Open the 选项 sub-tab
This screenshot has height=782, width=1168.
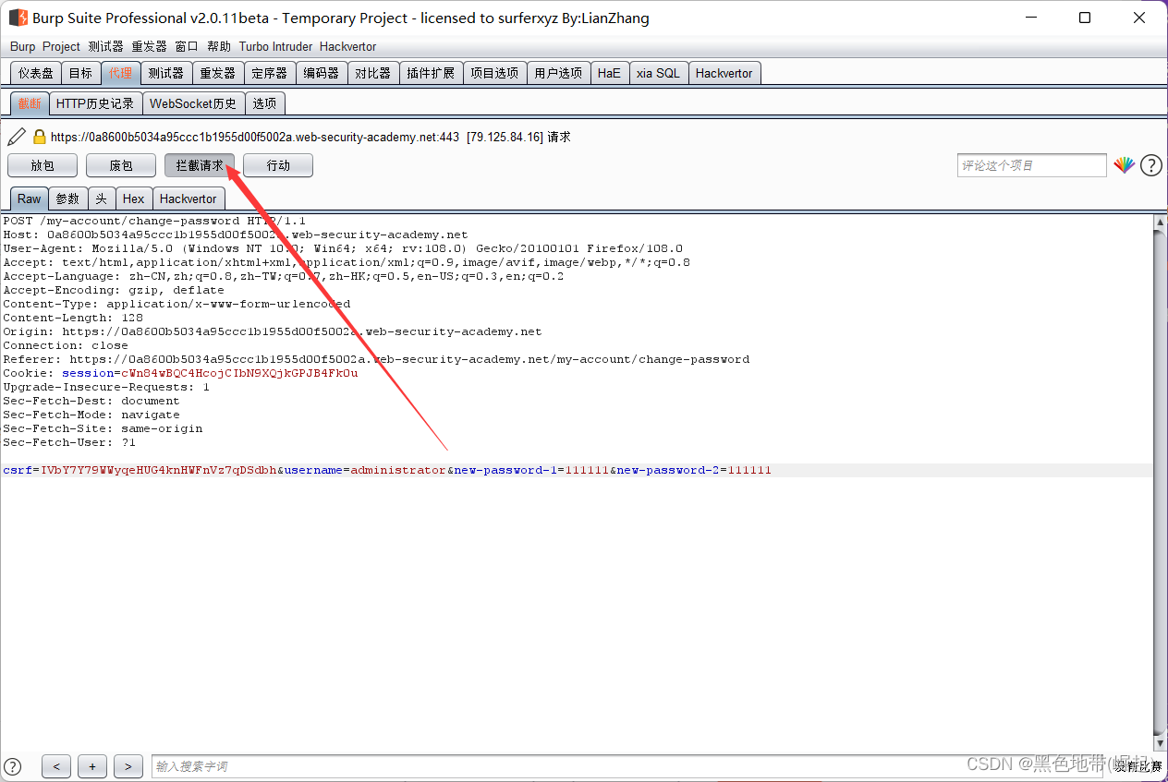point(264,103)
